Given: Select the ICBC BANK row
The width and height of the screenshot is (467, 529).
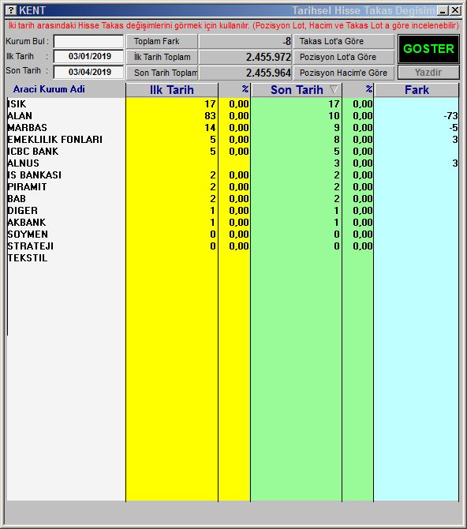Looking at the screenshot, I should pos(233,151).
